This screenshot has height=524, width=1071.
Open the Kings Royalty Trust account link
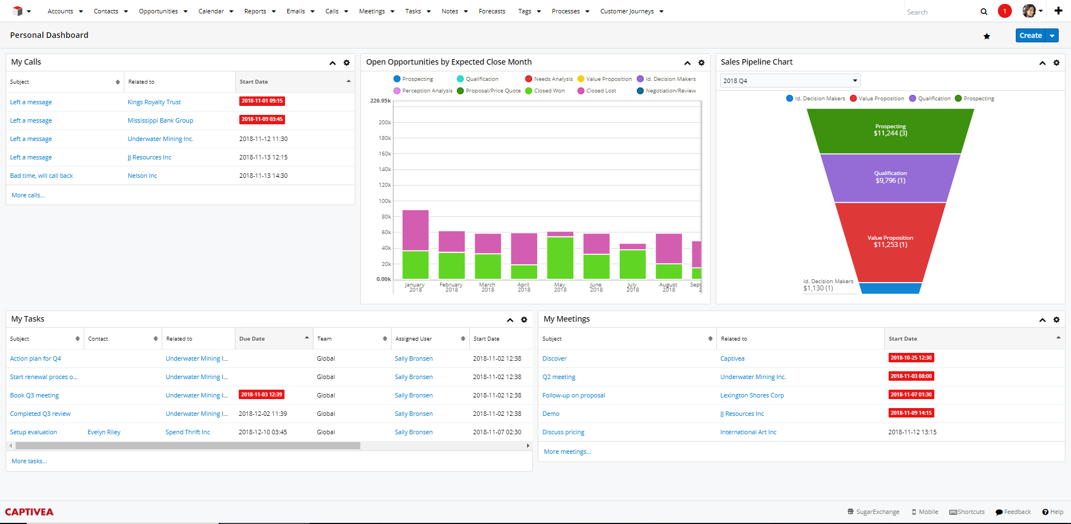(154, 102)
